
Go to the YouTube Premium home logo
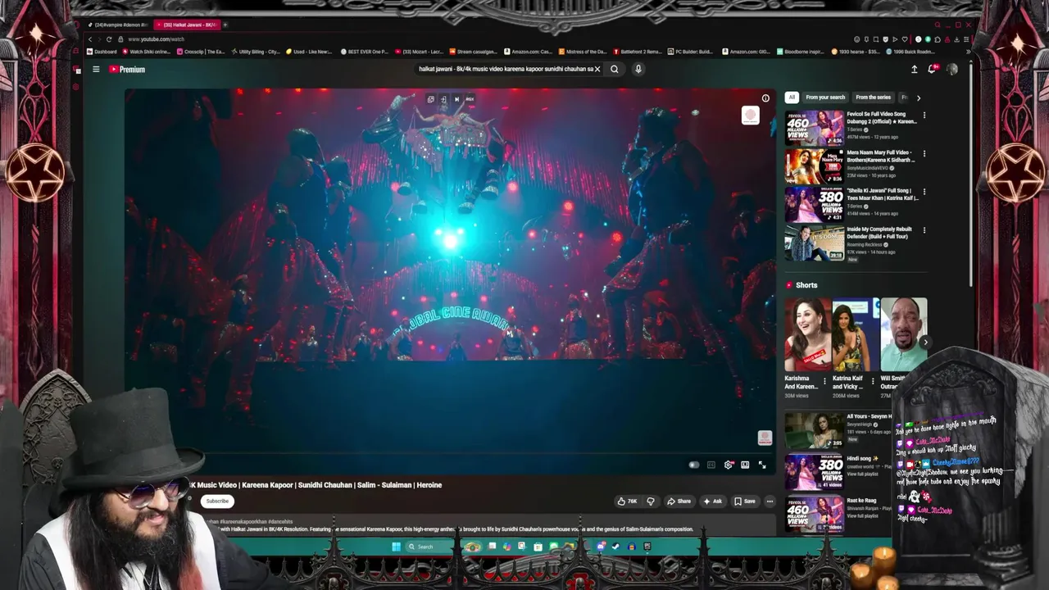127,70
